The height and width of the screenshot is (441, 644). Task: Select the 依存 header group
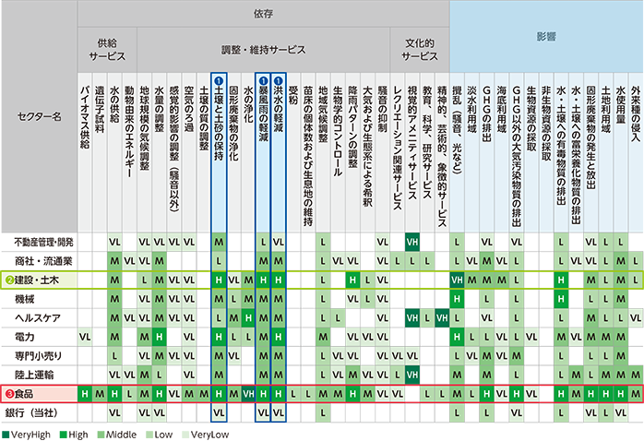click(263, 15)
